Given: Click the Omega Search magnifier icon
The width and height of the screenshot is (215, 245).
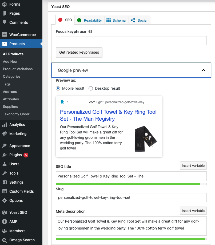Looking at the screenshot, I should 5,240.
